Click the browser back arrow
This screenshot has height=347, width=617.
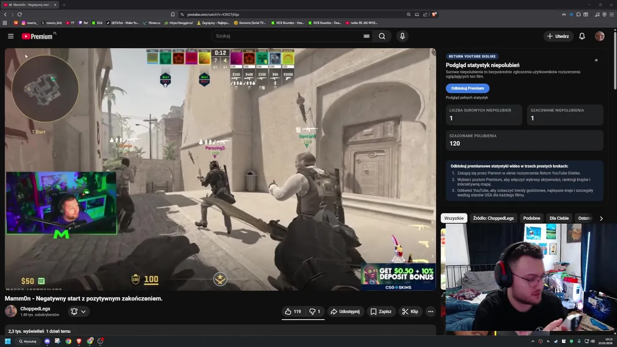(x=5, y=14)
